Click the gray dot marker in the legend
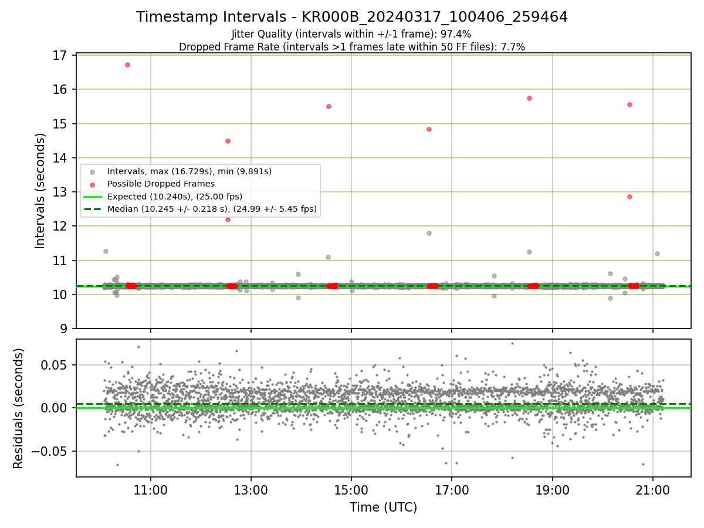This screenshot has height=528, width=704. [x=92, y=172]
